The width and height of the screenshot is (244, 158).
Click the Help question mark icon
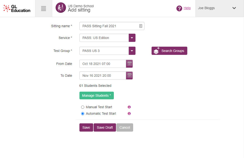click(179, 8)
